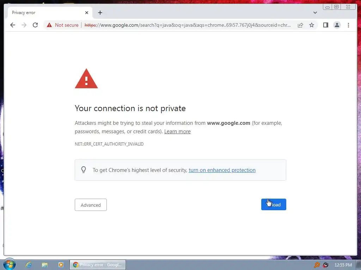Screen dimensions: 361x270
Task: Click the NET::ERR_CERT_AUTHORITY_INVALID error code
Action: [x=109, y=144]
